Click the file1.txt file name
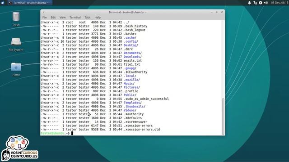 (x=132, y=64)
